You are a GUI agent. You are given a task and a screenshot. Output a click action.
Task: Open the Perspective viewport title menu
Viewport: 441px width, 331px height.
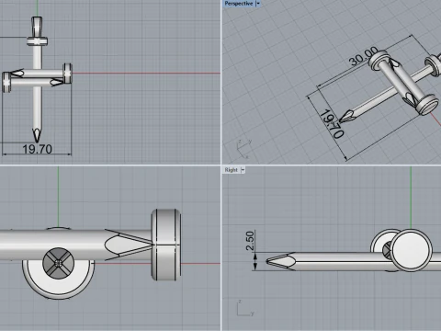pyautogui.click(x=239, y=4)
